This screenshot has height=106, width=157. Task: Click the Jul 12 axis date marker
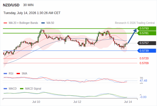(x=77, y=102)
